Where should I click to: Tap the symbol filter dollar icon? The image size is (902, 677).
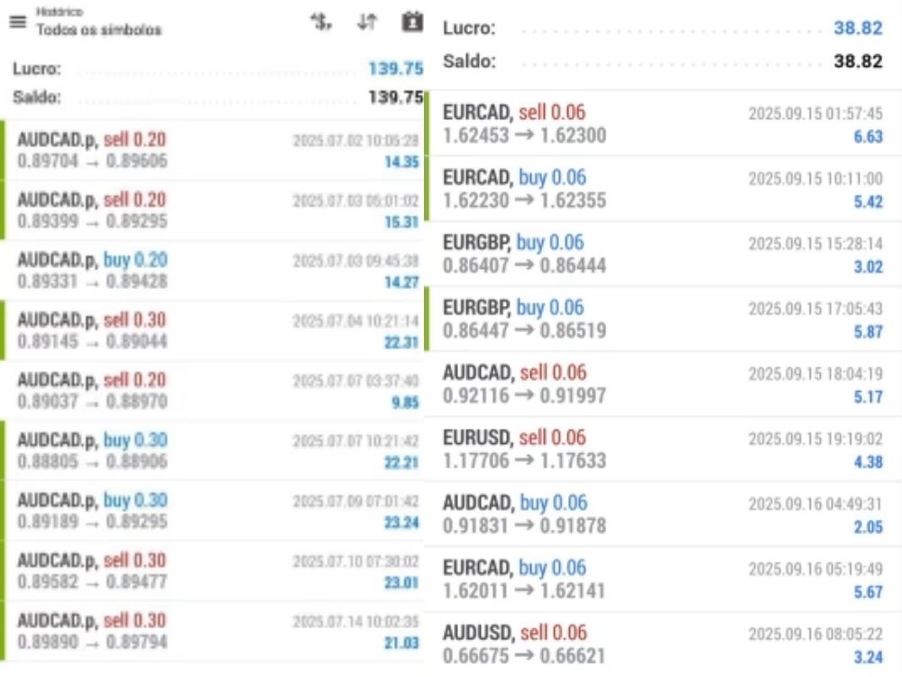tap(319, 22)
